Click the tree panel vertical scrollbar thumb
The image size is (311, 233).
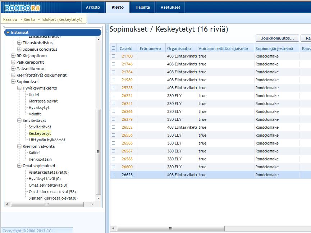(99, 152)
